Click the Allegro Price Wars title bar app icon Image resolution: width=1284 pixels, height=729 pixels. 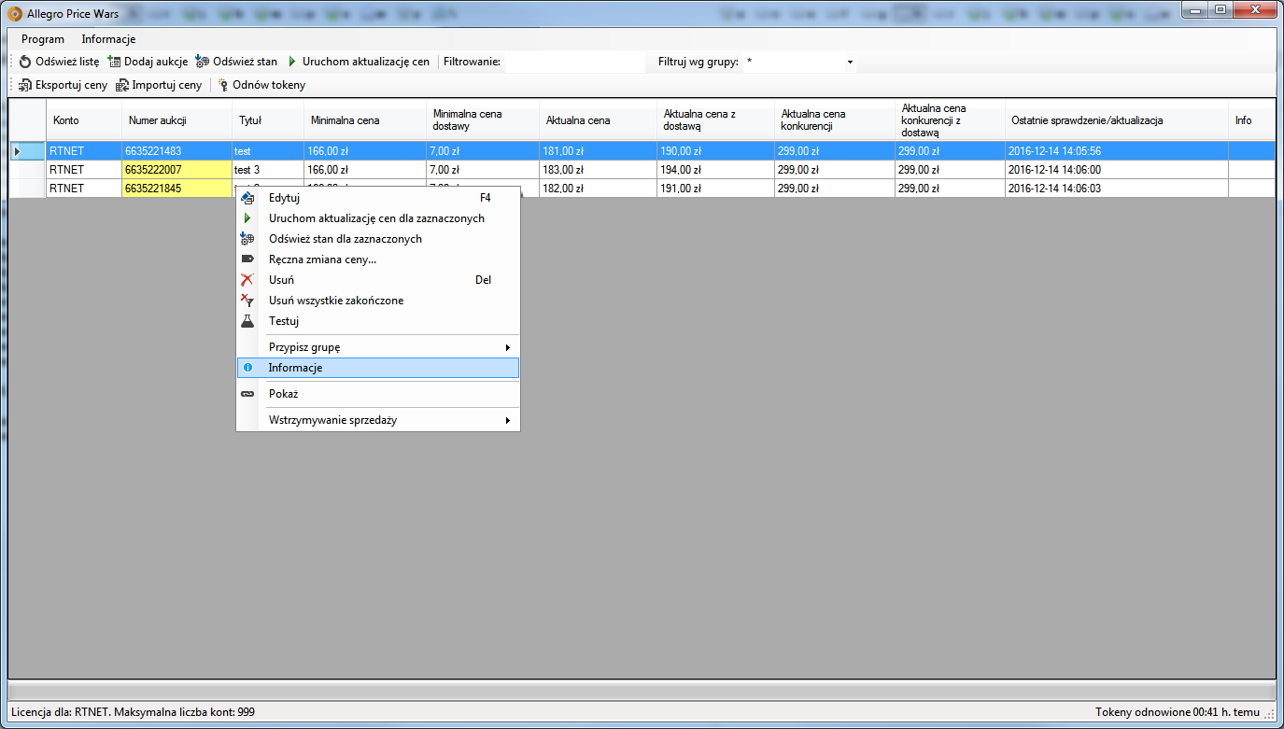click(x=15, y=14)
